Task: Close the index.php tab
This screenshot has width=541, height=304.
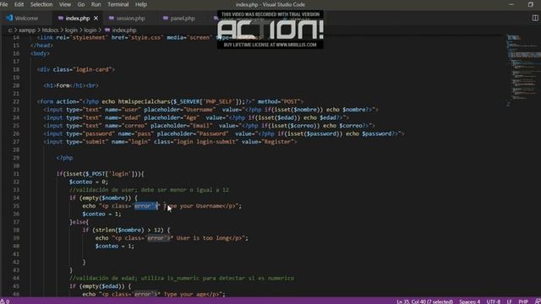Action: click(96, 19)
